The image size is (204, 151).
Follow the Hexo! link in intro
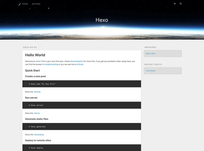click(x=38, y=61)
